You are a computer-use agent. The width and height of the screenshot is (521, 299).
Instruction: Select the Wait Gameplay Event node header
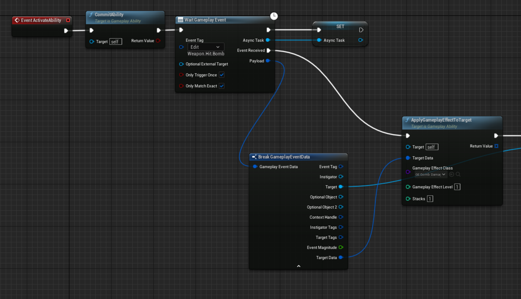205,20
